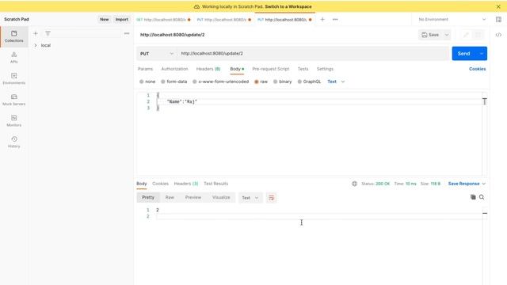Select the none body type
The height and width of the screenshot is (285, 507).
[147, 82]
